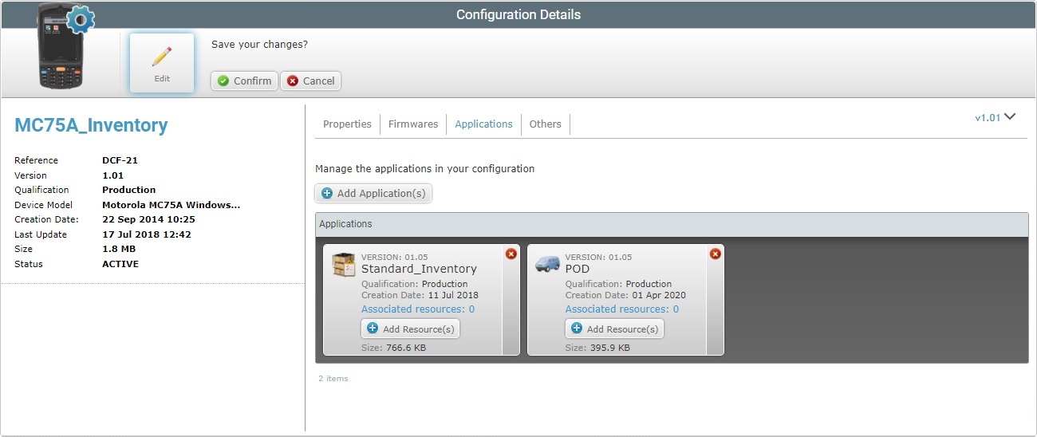Select the Applications tab

[x=483, y=124]
